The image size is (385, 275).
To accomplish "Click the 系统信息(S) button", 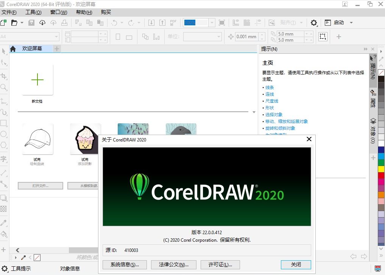I will [124, 264].
